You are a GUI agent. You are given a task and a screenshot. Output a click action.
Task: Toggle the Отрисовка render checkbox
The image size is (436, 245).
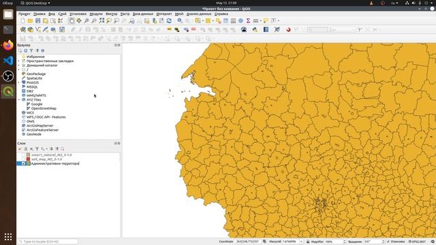point(388,242)
